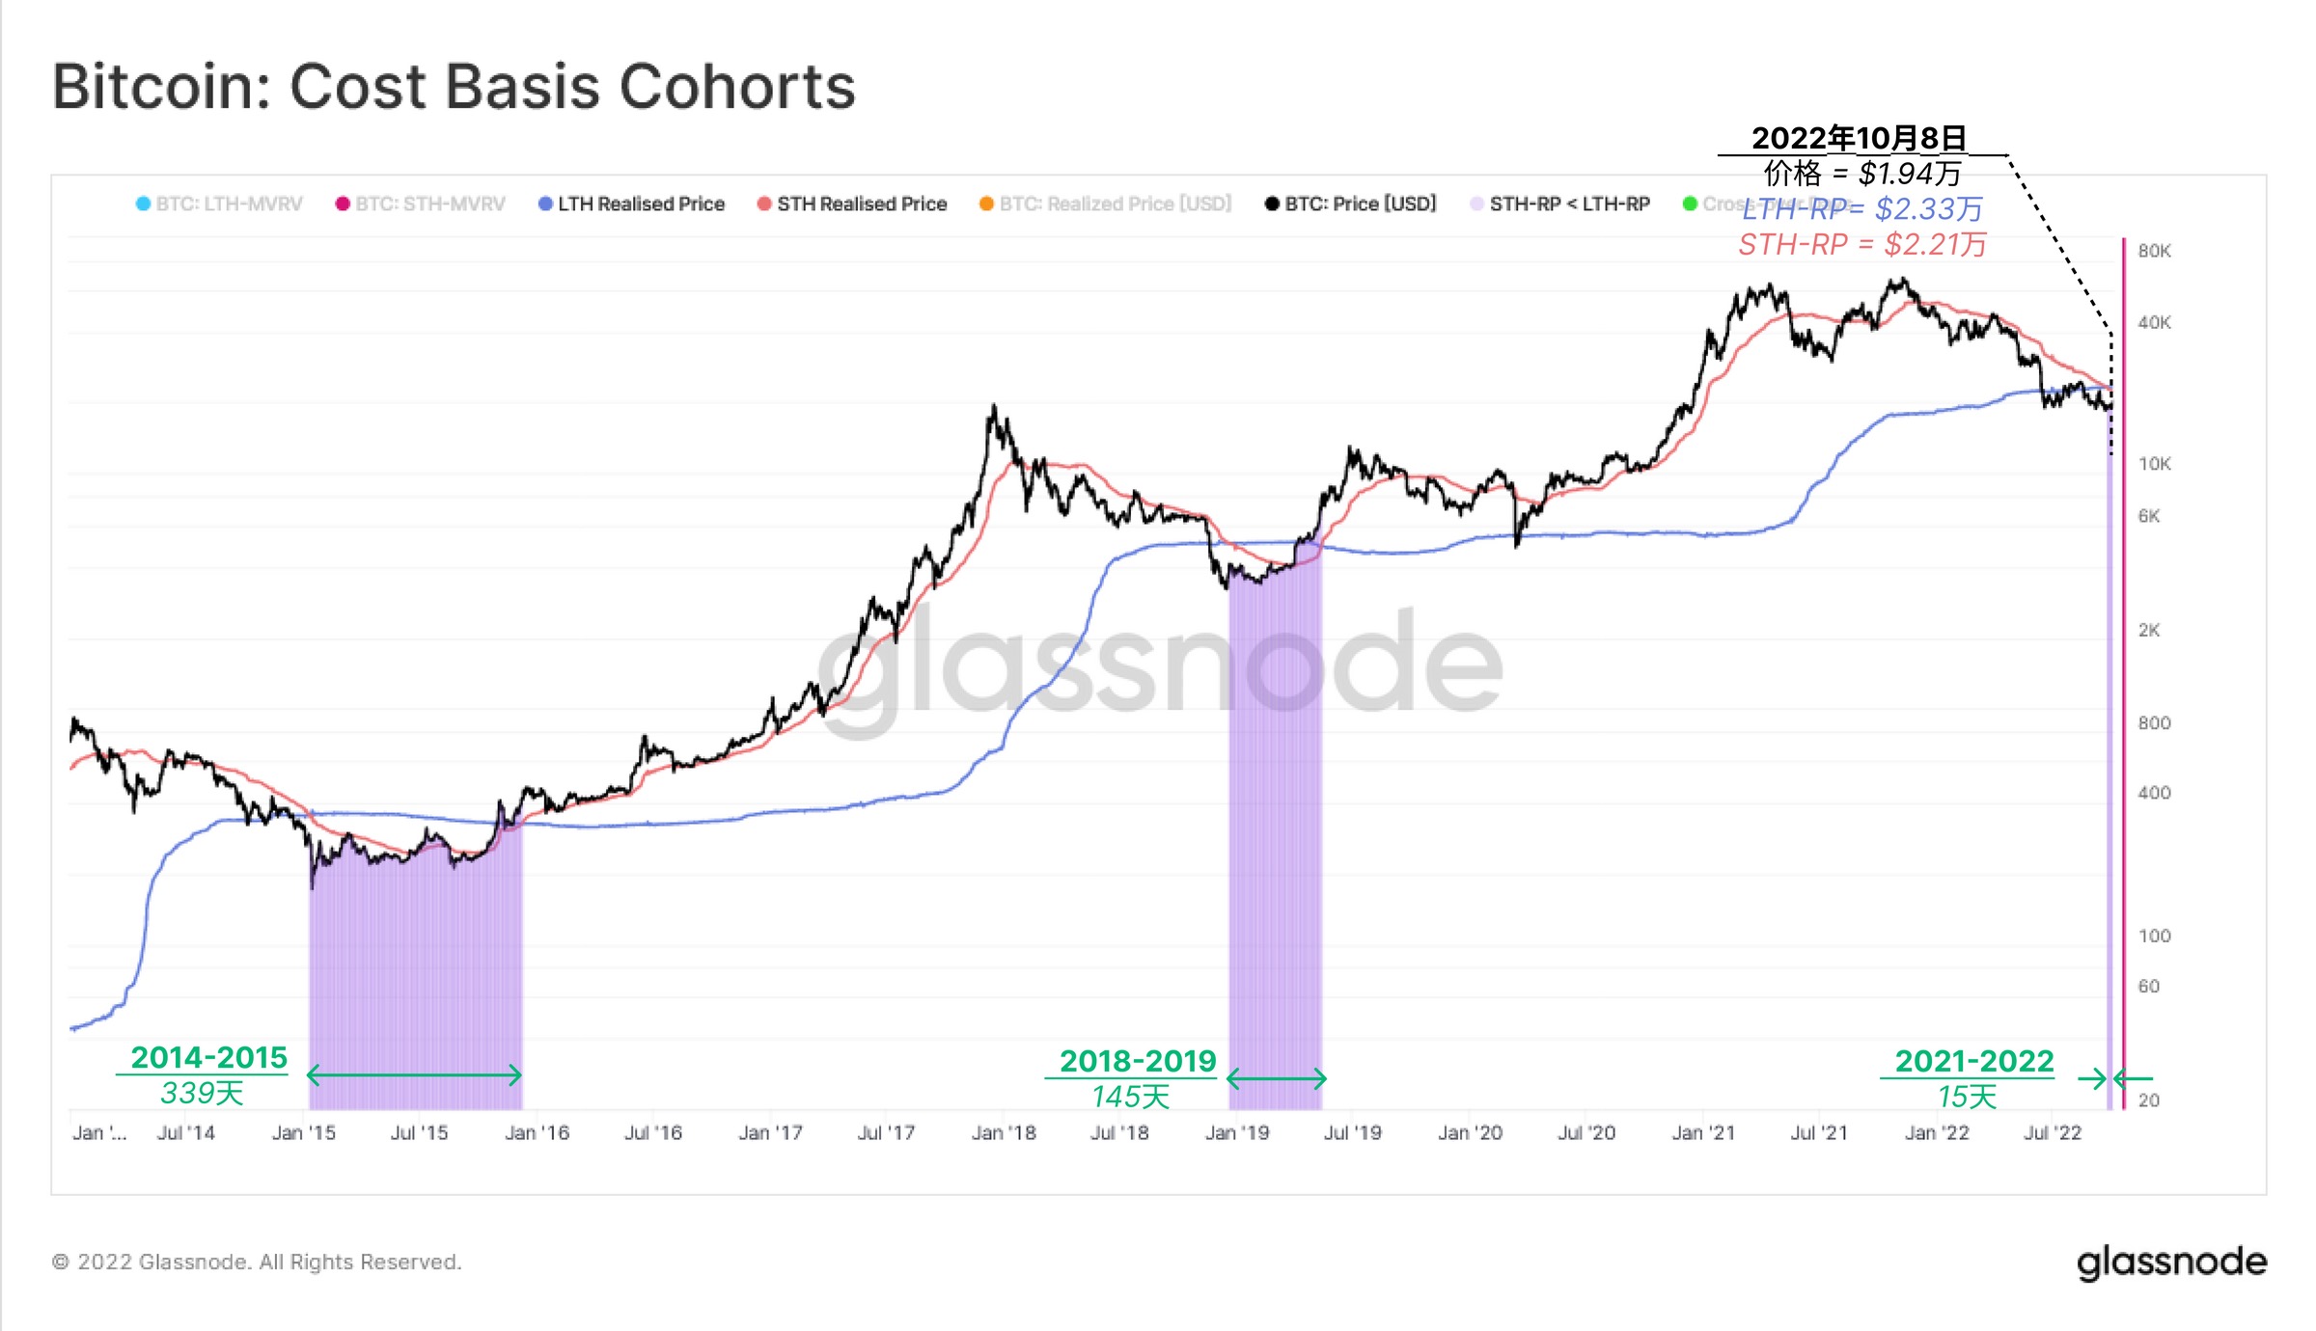Toggle STH-RP < LTH-RP legend entry
The width and height of the screenshot is (2316, 1331).
pos(1559,204)
